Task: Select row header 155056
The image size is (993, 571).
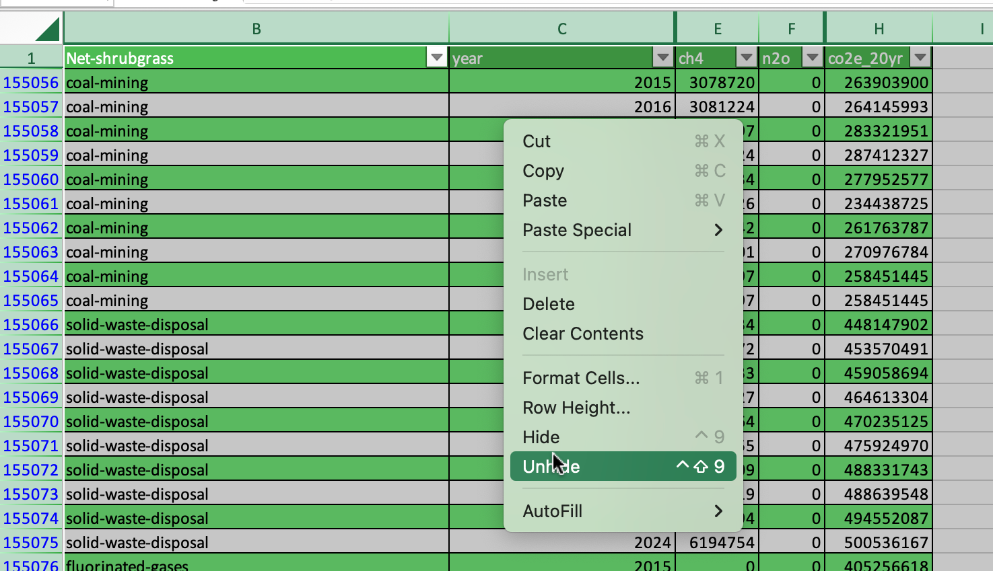Action: pos(31,83)
